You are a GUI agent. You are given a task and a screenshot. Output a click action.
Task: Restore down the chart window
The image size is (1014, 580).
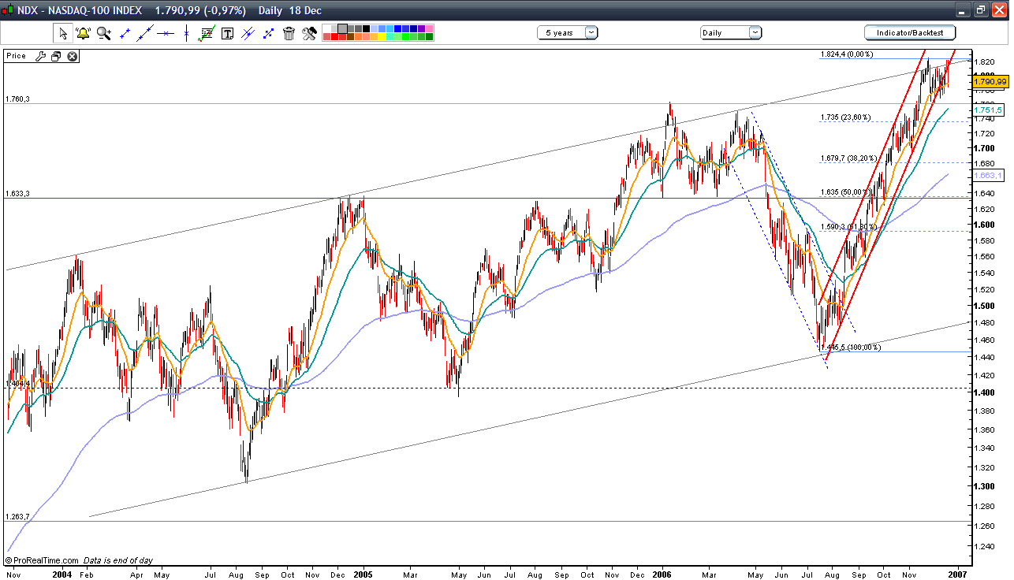[x=981, y=10]
